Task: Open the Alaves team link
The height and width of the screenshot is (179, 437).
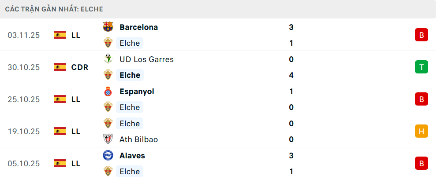Action: (x=132, y=156)
